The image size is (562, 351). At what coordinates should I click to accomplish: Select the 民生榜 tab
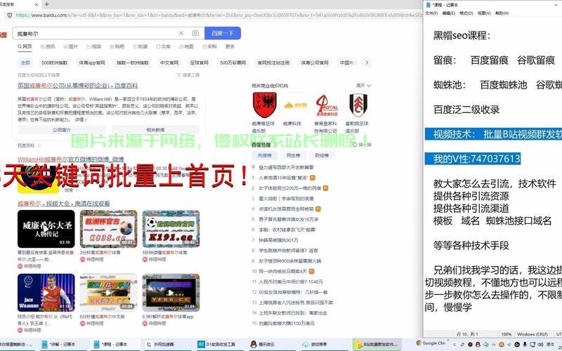pos(293,155)
